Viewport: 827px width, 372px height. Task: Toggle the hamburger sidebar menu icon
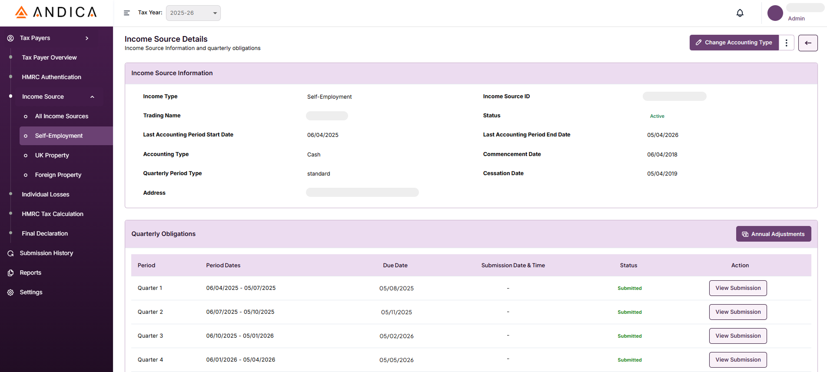tap(127, 13)
